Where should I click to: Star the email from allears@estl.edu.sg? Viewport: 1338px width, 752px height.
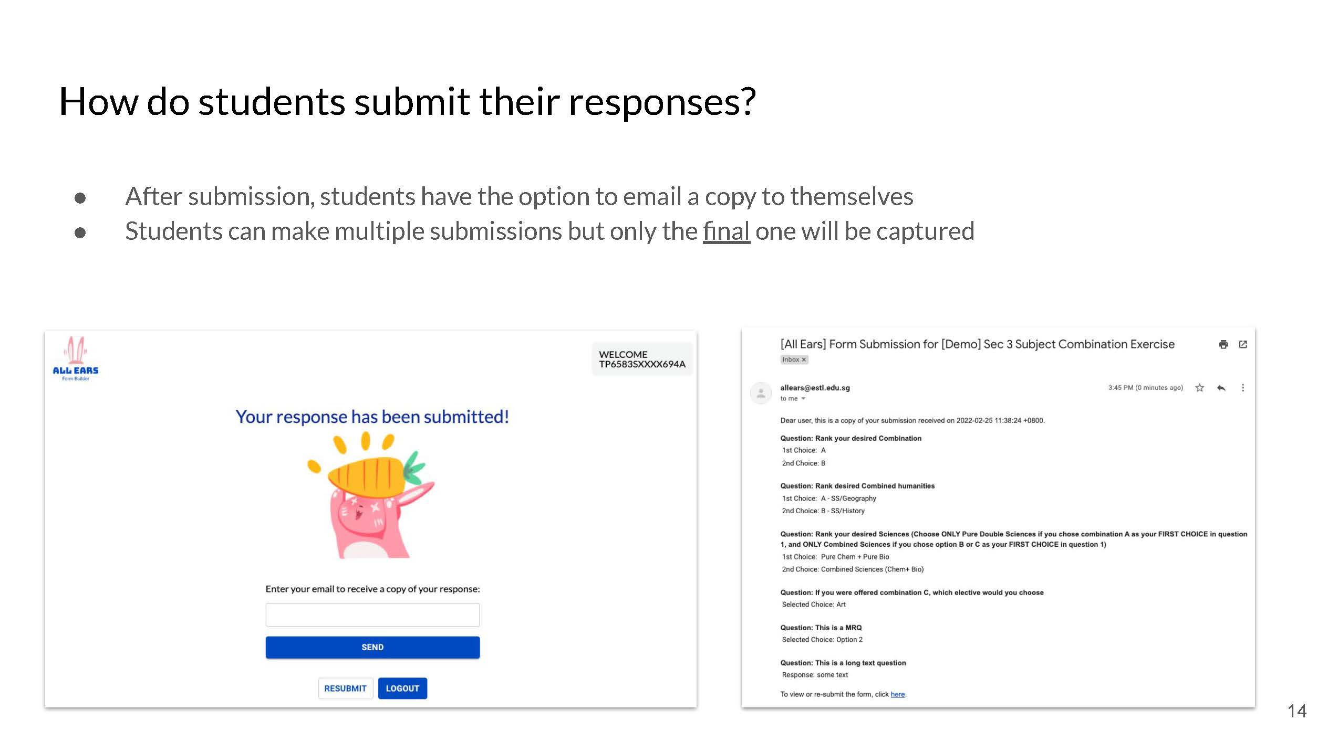[x=1200, y=388]
